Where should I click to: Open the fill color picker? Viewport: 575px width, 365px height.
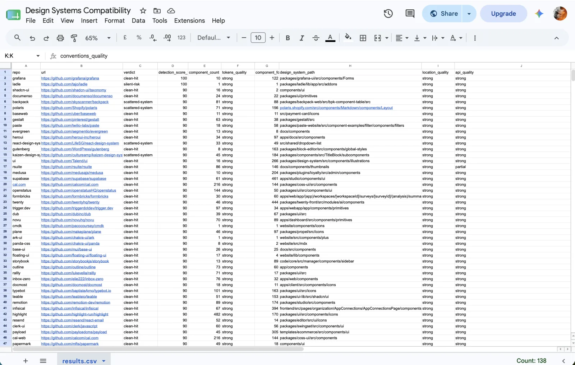tap(348, 38)
